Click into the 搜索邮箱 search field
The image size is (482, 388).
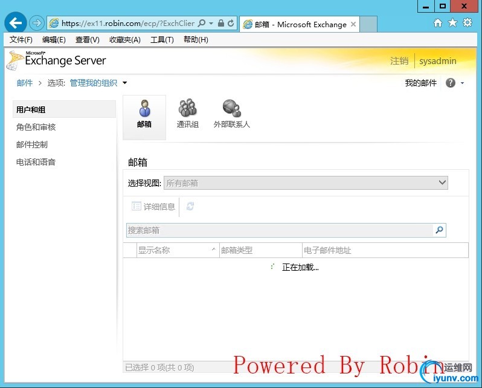[280, 230]
